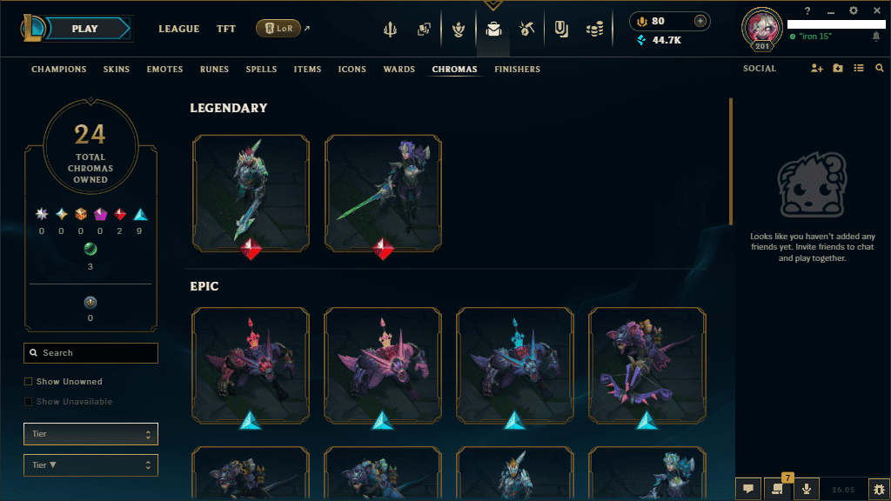Open the first Tier dropdown
Viewport: 891px width, 501px height.
90,434
